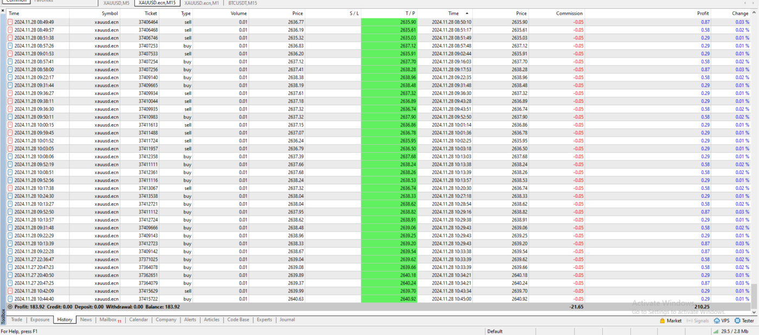759x335 pixels.
Task: Expand the Profit summary row circle icon
Action: pos(10,307)
